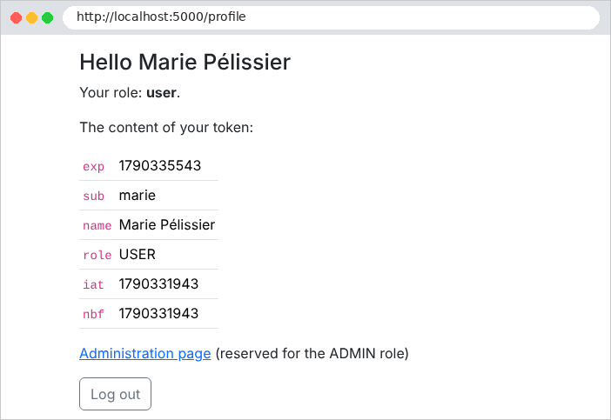Viewport: 611px width, 420px height.
Task: Click the Log out button
Action: 116,394
